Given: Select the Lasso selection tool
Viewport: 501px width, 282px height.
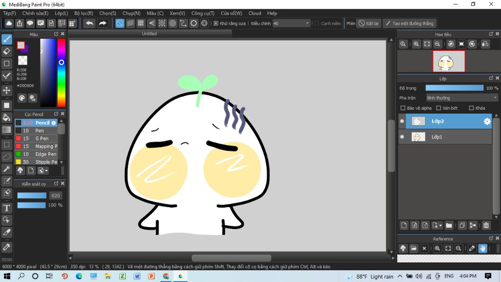Looking at the screenshot, I should [7, 157].
